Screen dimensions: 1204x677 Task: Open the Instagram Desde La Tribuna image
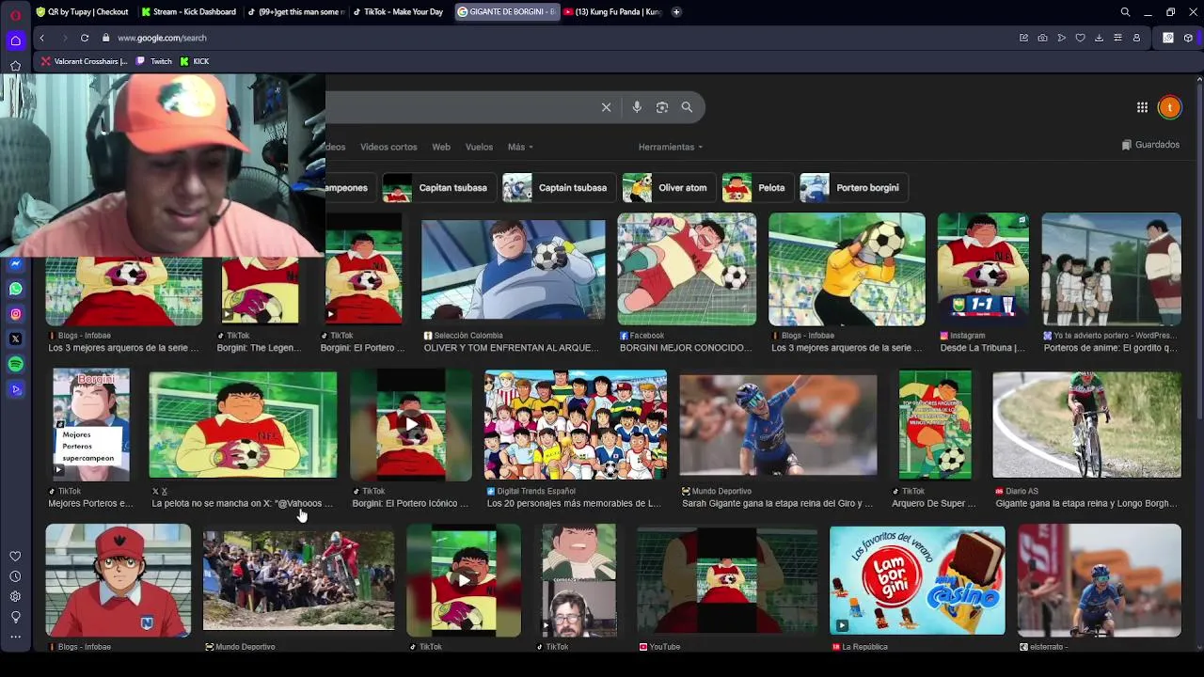(x=983, y=269)
